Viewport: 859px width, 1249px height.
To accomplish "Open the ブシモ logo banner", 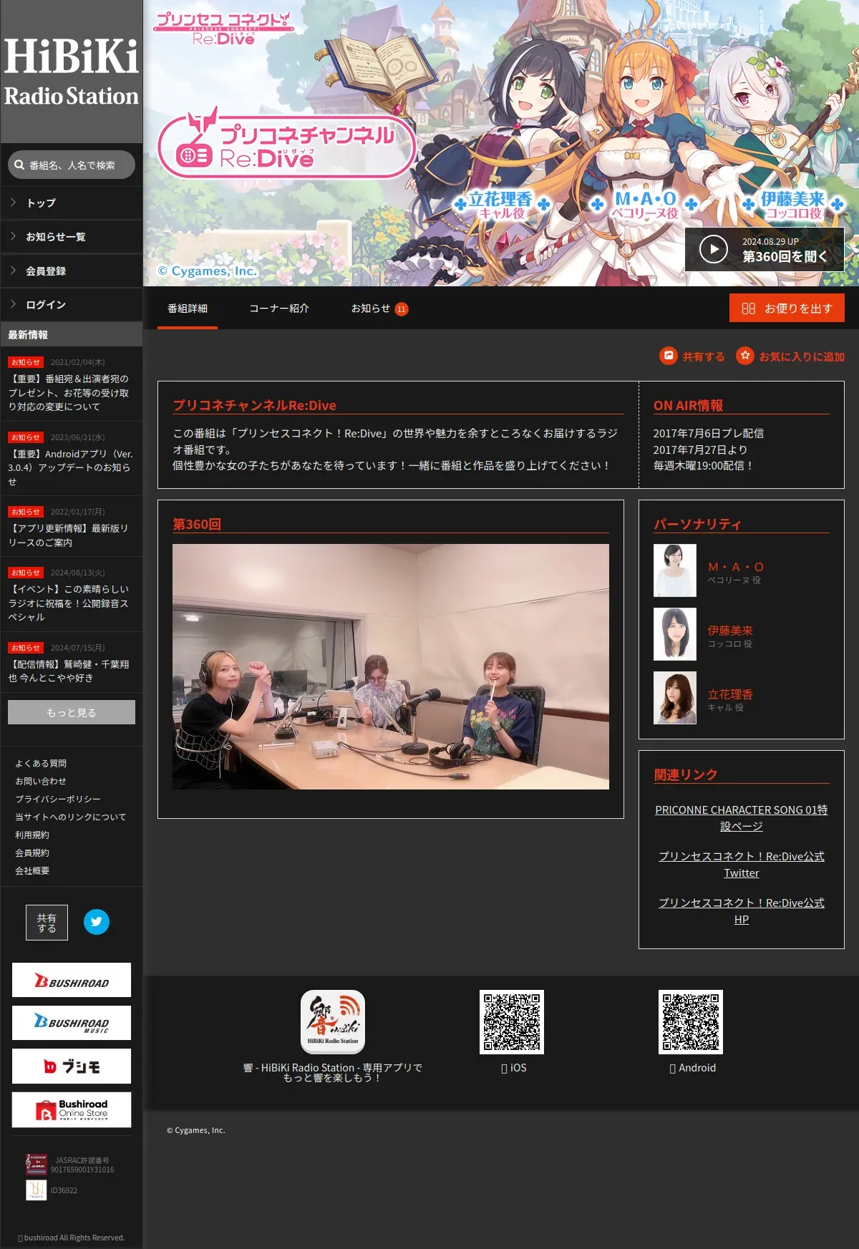I will coord(72,1066).
